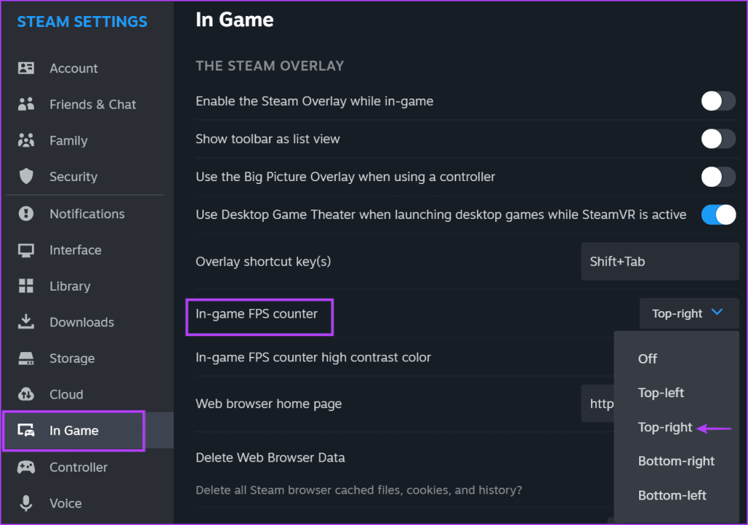Screen dimensions: 748x525
Task: Select Top-left FPS counter position
Action: coord(661,393)
